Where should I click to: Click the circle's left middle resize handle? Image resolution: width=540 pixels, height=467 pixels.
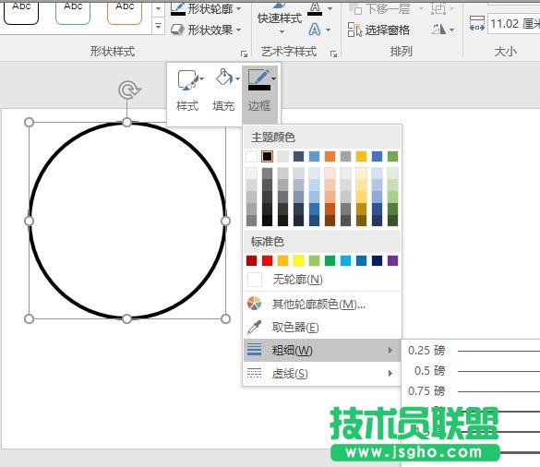coord(30,221)
